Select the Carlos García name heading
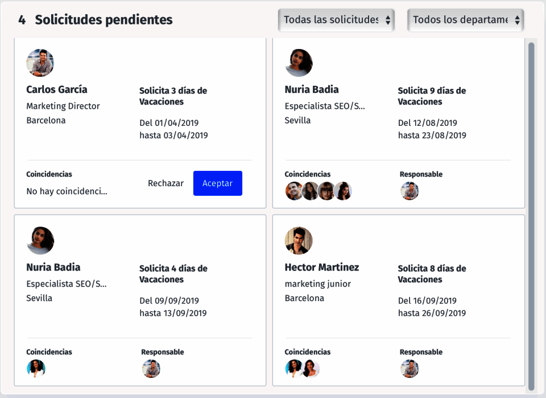The width and height of the screenshot is (546, 398). pos(57,89)
